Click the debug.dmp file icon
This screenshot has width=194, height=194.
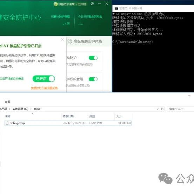(7, 123)
